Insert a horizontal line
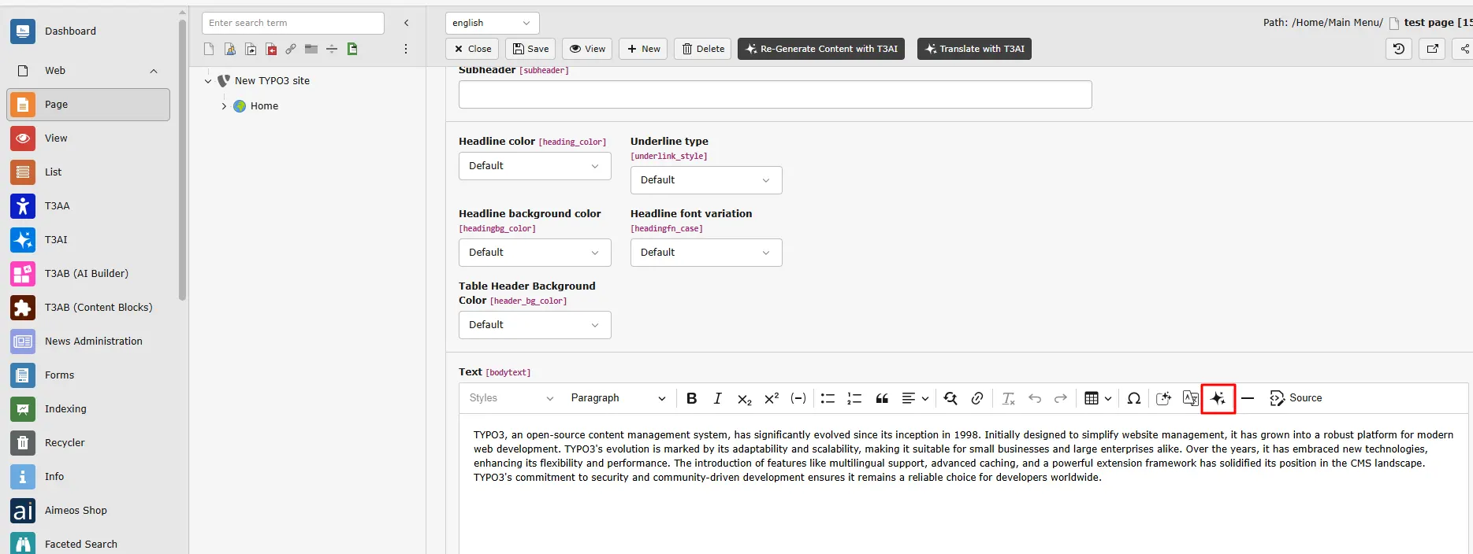Viewport: 1473px width, 554px height. (x=1248, y=398)
